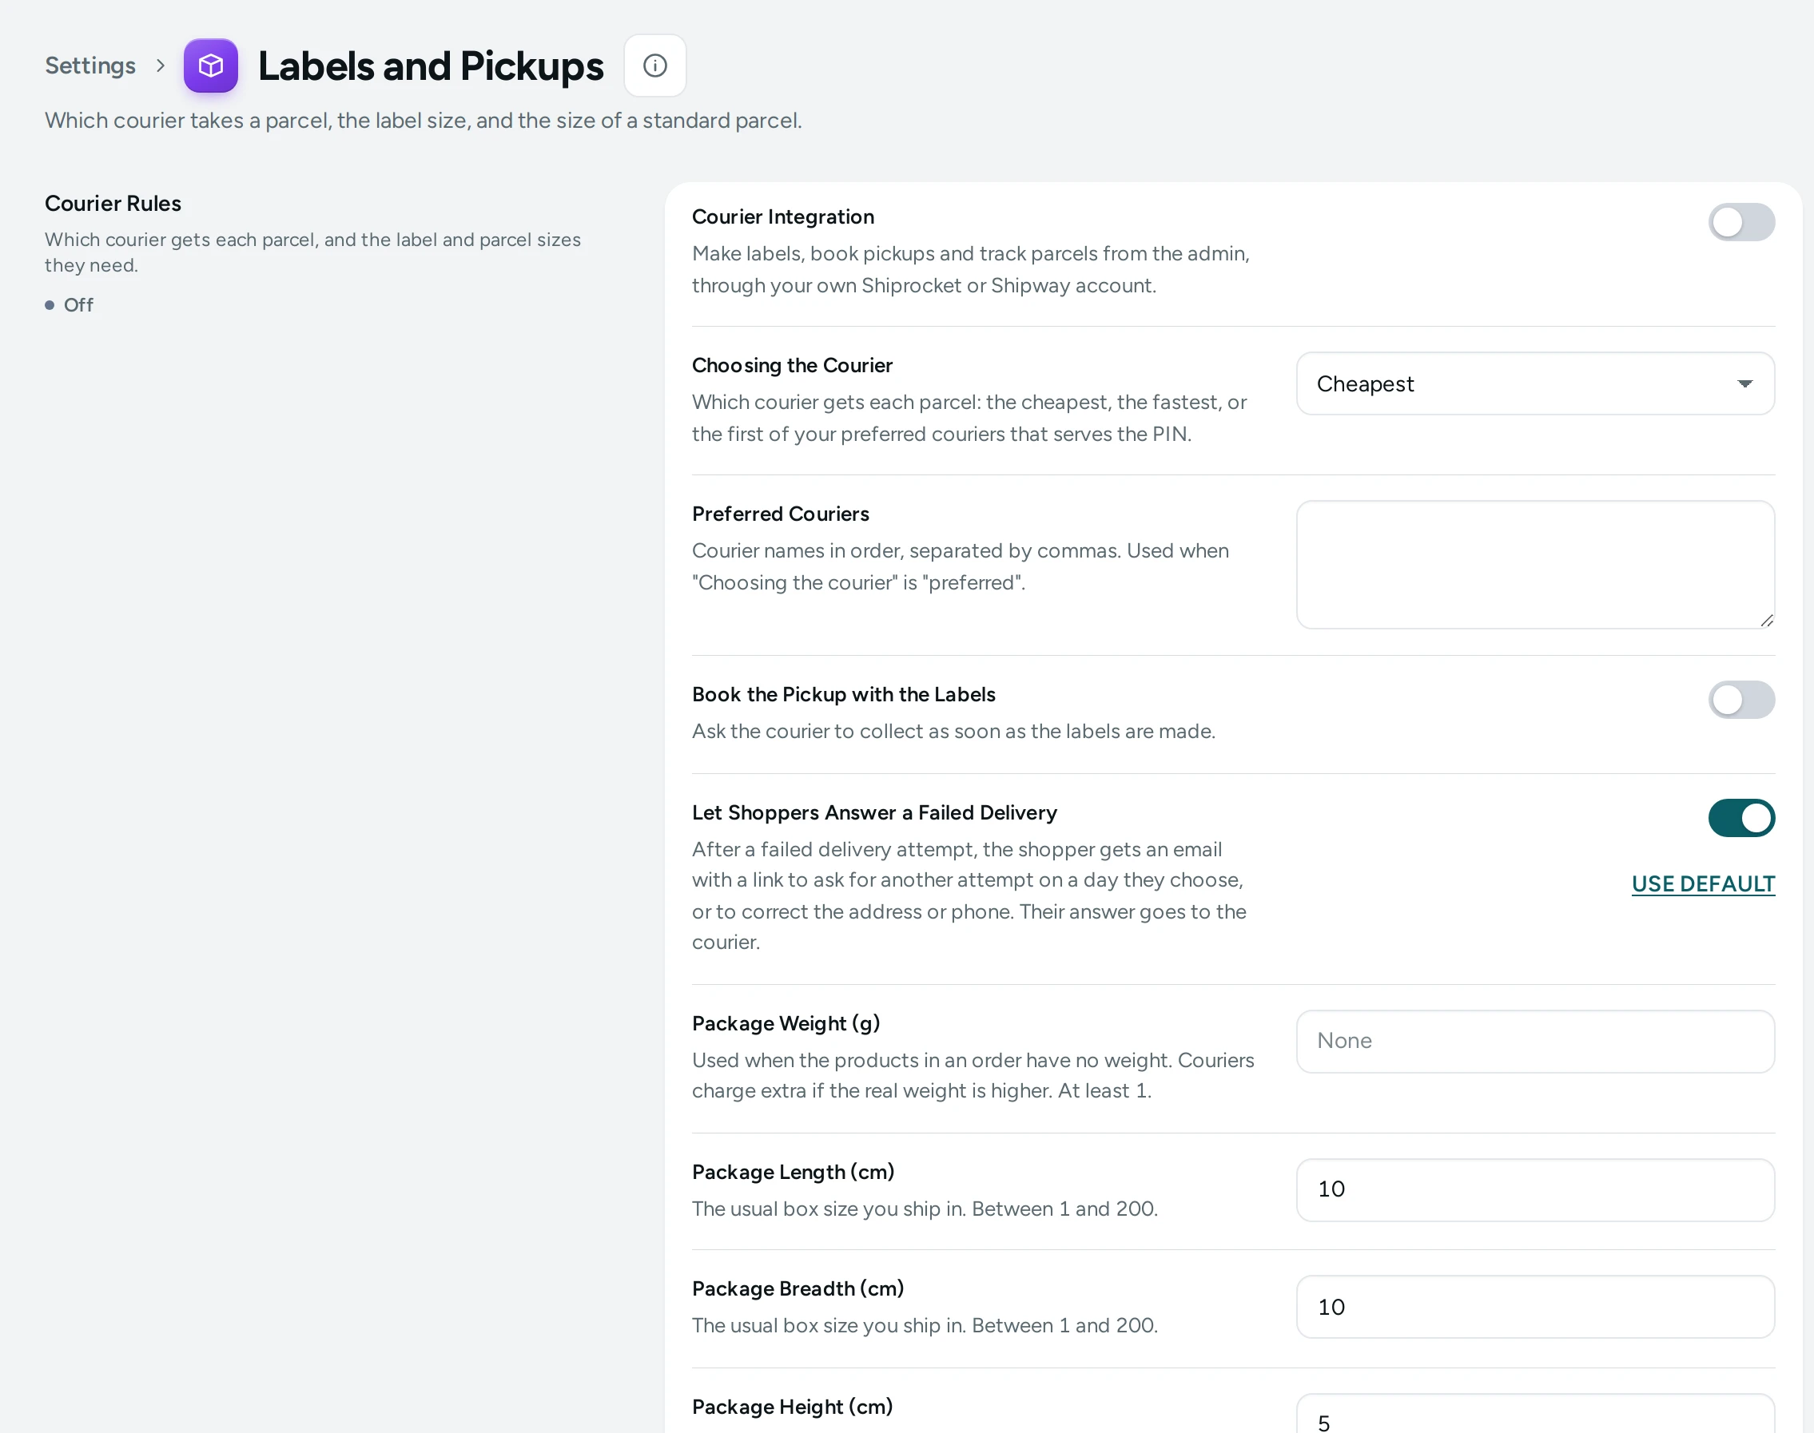Click the Package Weight (g) field
The height and width of the screenshot is (1433, 1814).
[x=1535, y=1041]
